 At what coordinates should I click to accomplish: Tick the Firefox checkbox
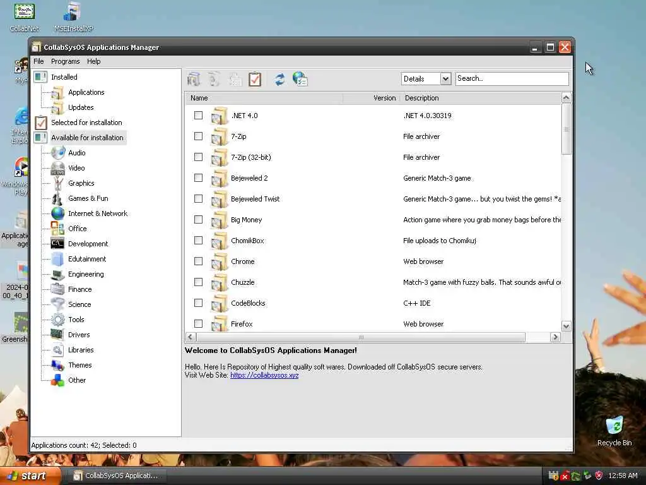[x=198, y=324]
